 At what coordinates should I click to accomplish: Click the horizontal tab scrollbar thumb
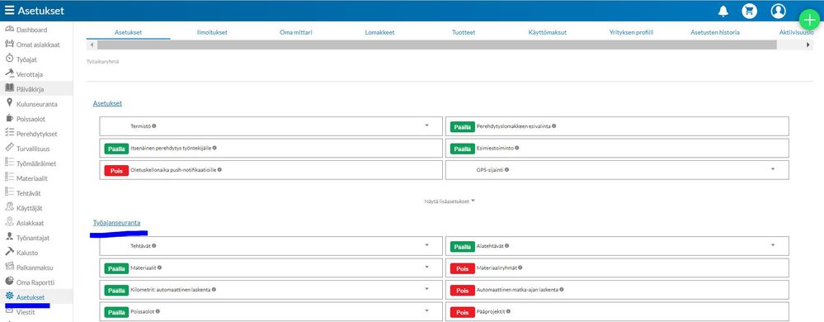[437, 45]
